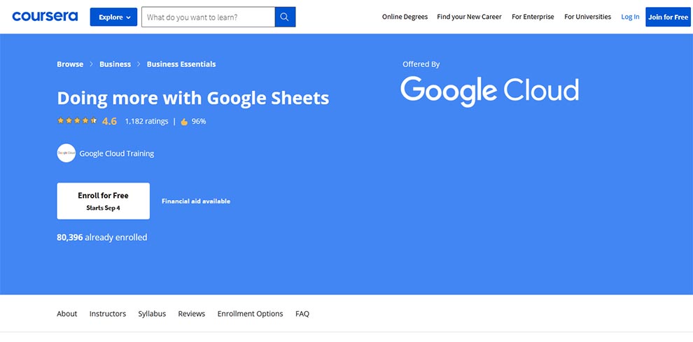Click the 'Offered By' label
The image size is (693, 342).
click(421, 64)
